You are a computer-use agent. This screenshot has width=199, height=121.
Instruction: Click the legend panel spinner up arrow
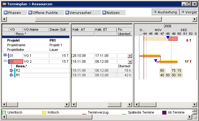coord(195,111)
